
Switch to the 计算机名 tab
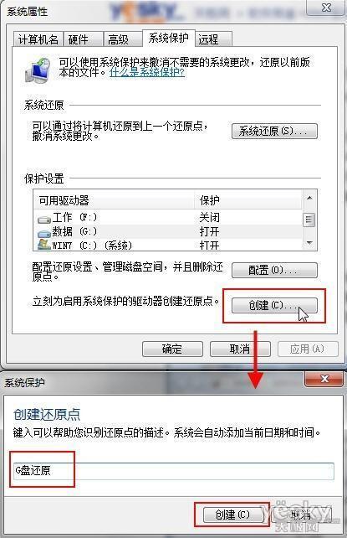(x=38, y=39)
